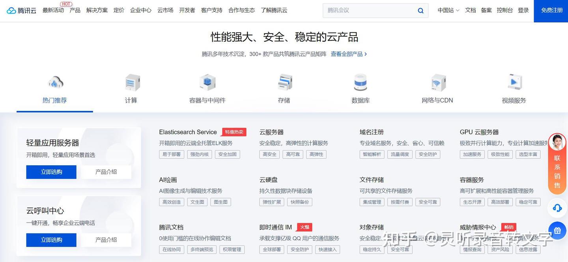
Task: Open 查看全部产品 link with chevron
Action: (x=349, y=54)
